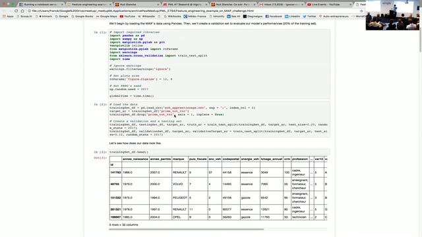Image resolution: width=422 pixels, height=237 pixels.
Task: Click row id 201321
Action: (115, 209)
